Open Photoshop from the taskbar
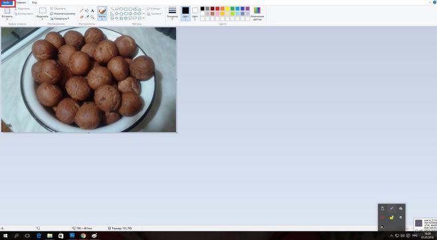 click(72, 235)
